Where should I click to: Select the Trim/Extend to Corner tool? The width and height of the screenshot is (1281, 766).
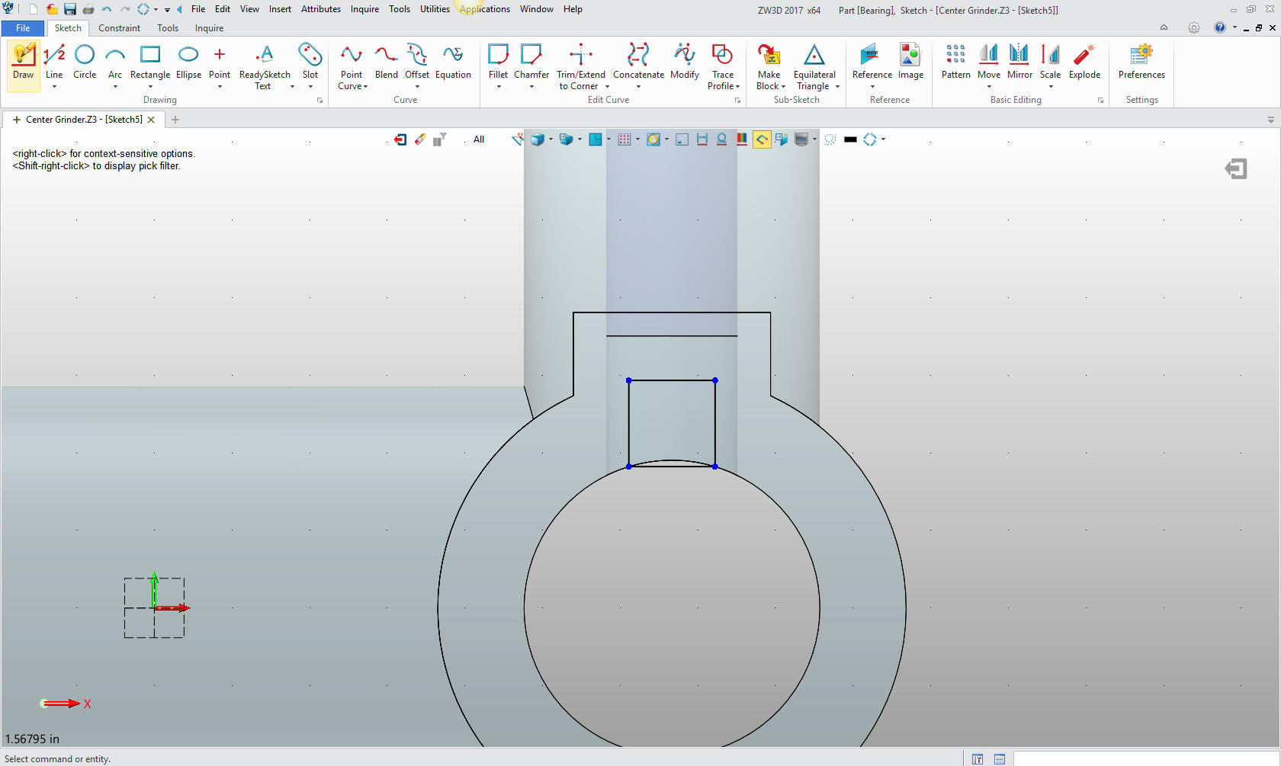(x=581, y=66)
